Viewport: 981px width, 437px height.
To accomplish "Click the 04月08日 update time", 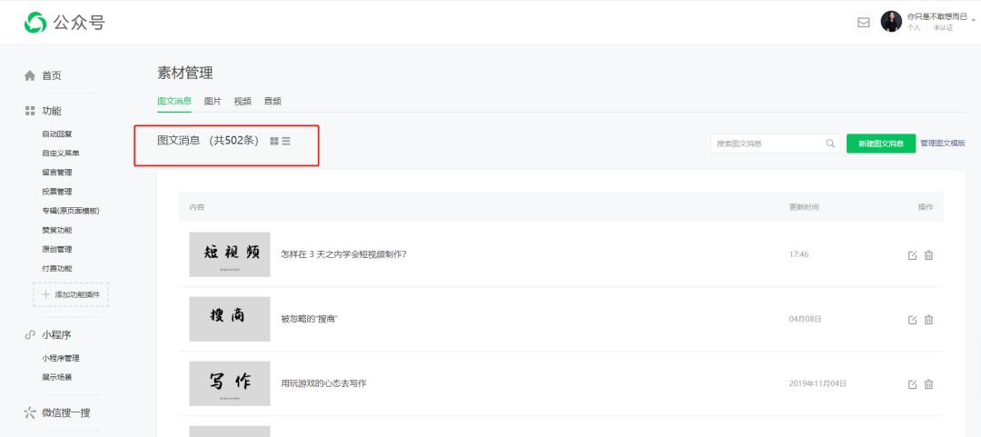I will pyautogui.click(x=805, y=319).
